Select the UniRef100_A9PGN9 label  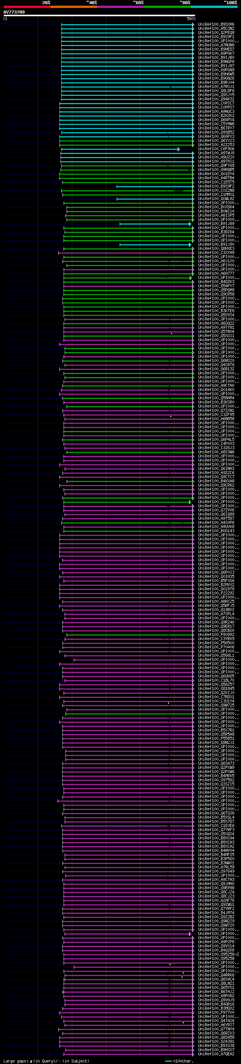tap(216, 70)
